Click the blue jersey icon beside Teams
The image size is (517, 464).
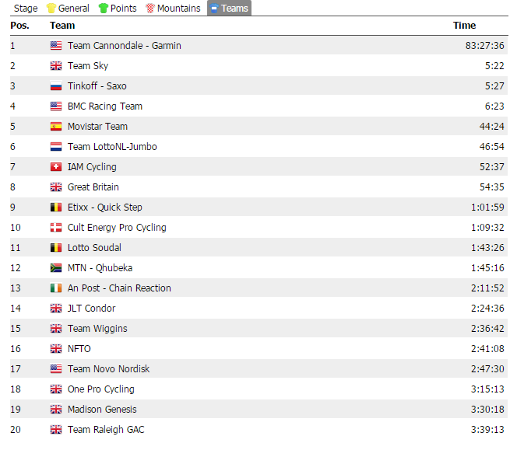(214, 9)
